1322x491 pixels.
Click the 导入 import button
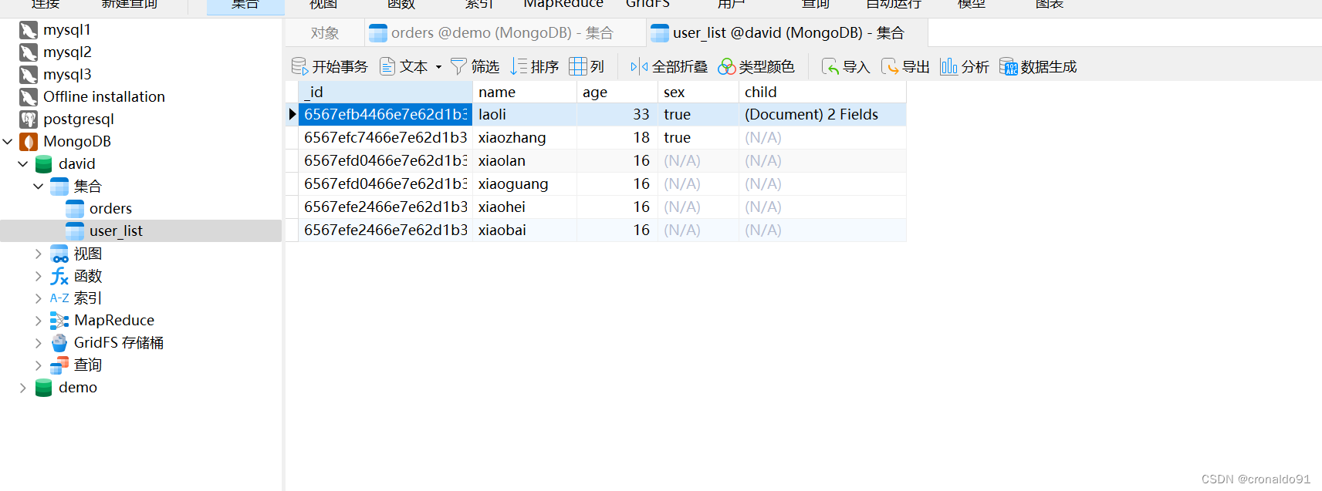click(846, 67)
